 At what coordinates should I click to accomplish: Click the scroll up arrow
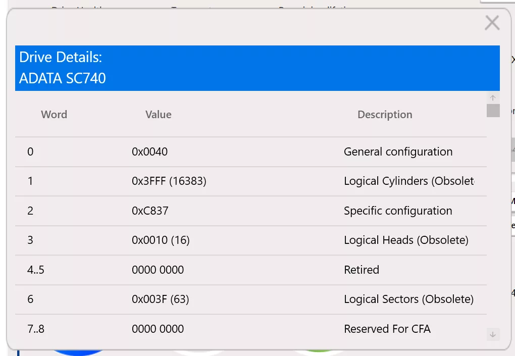(493, 97)
